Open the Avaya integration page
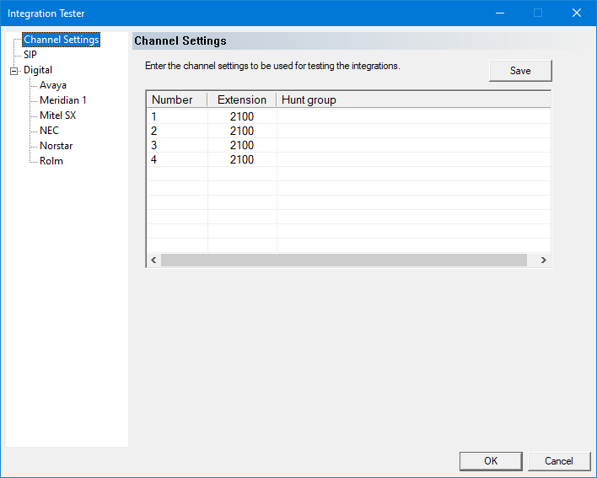This screenshot has height=478, width=597. [52, 85]
